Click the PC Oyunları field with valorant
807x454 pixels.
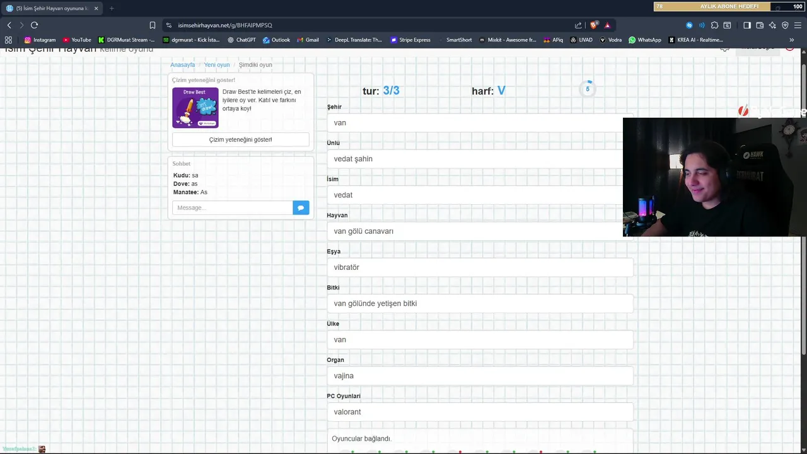tap(480, 412)
